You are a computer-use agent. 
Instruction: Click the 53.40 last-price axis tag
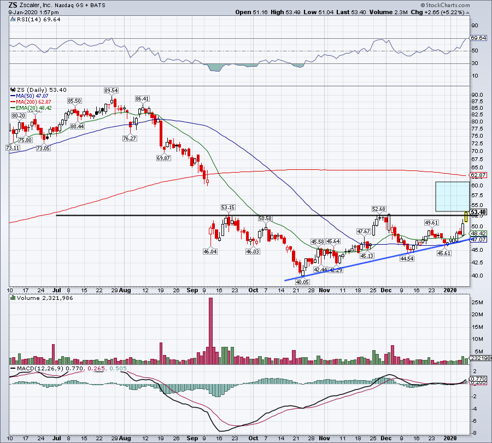(478, 212)
